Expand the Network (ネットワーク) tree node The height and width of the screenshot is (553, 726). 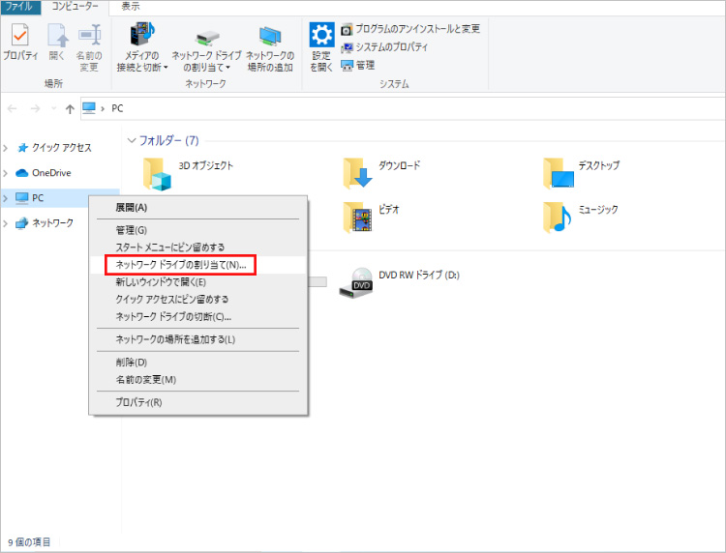(6, 223)
